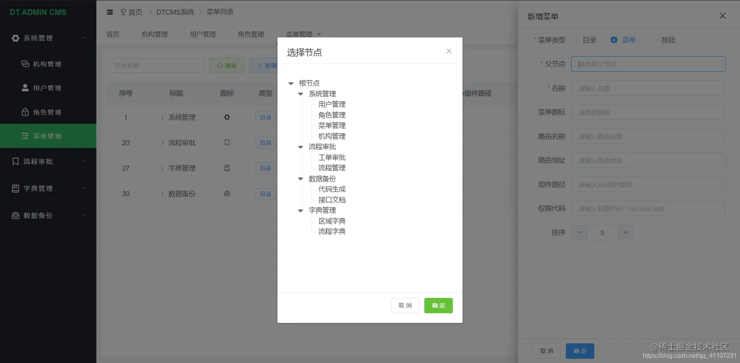The height and width of the screenshot is (363, 740).
Task: Collapse the 系统管理 node in dialog tree
Action: [300, 93]
